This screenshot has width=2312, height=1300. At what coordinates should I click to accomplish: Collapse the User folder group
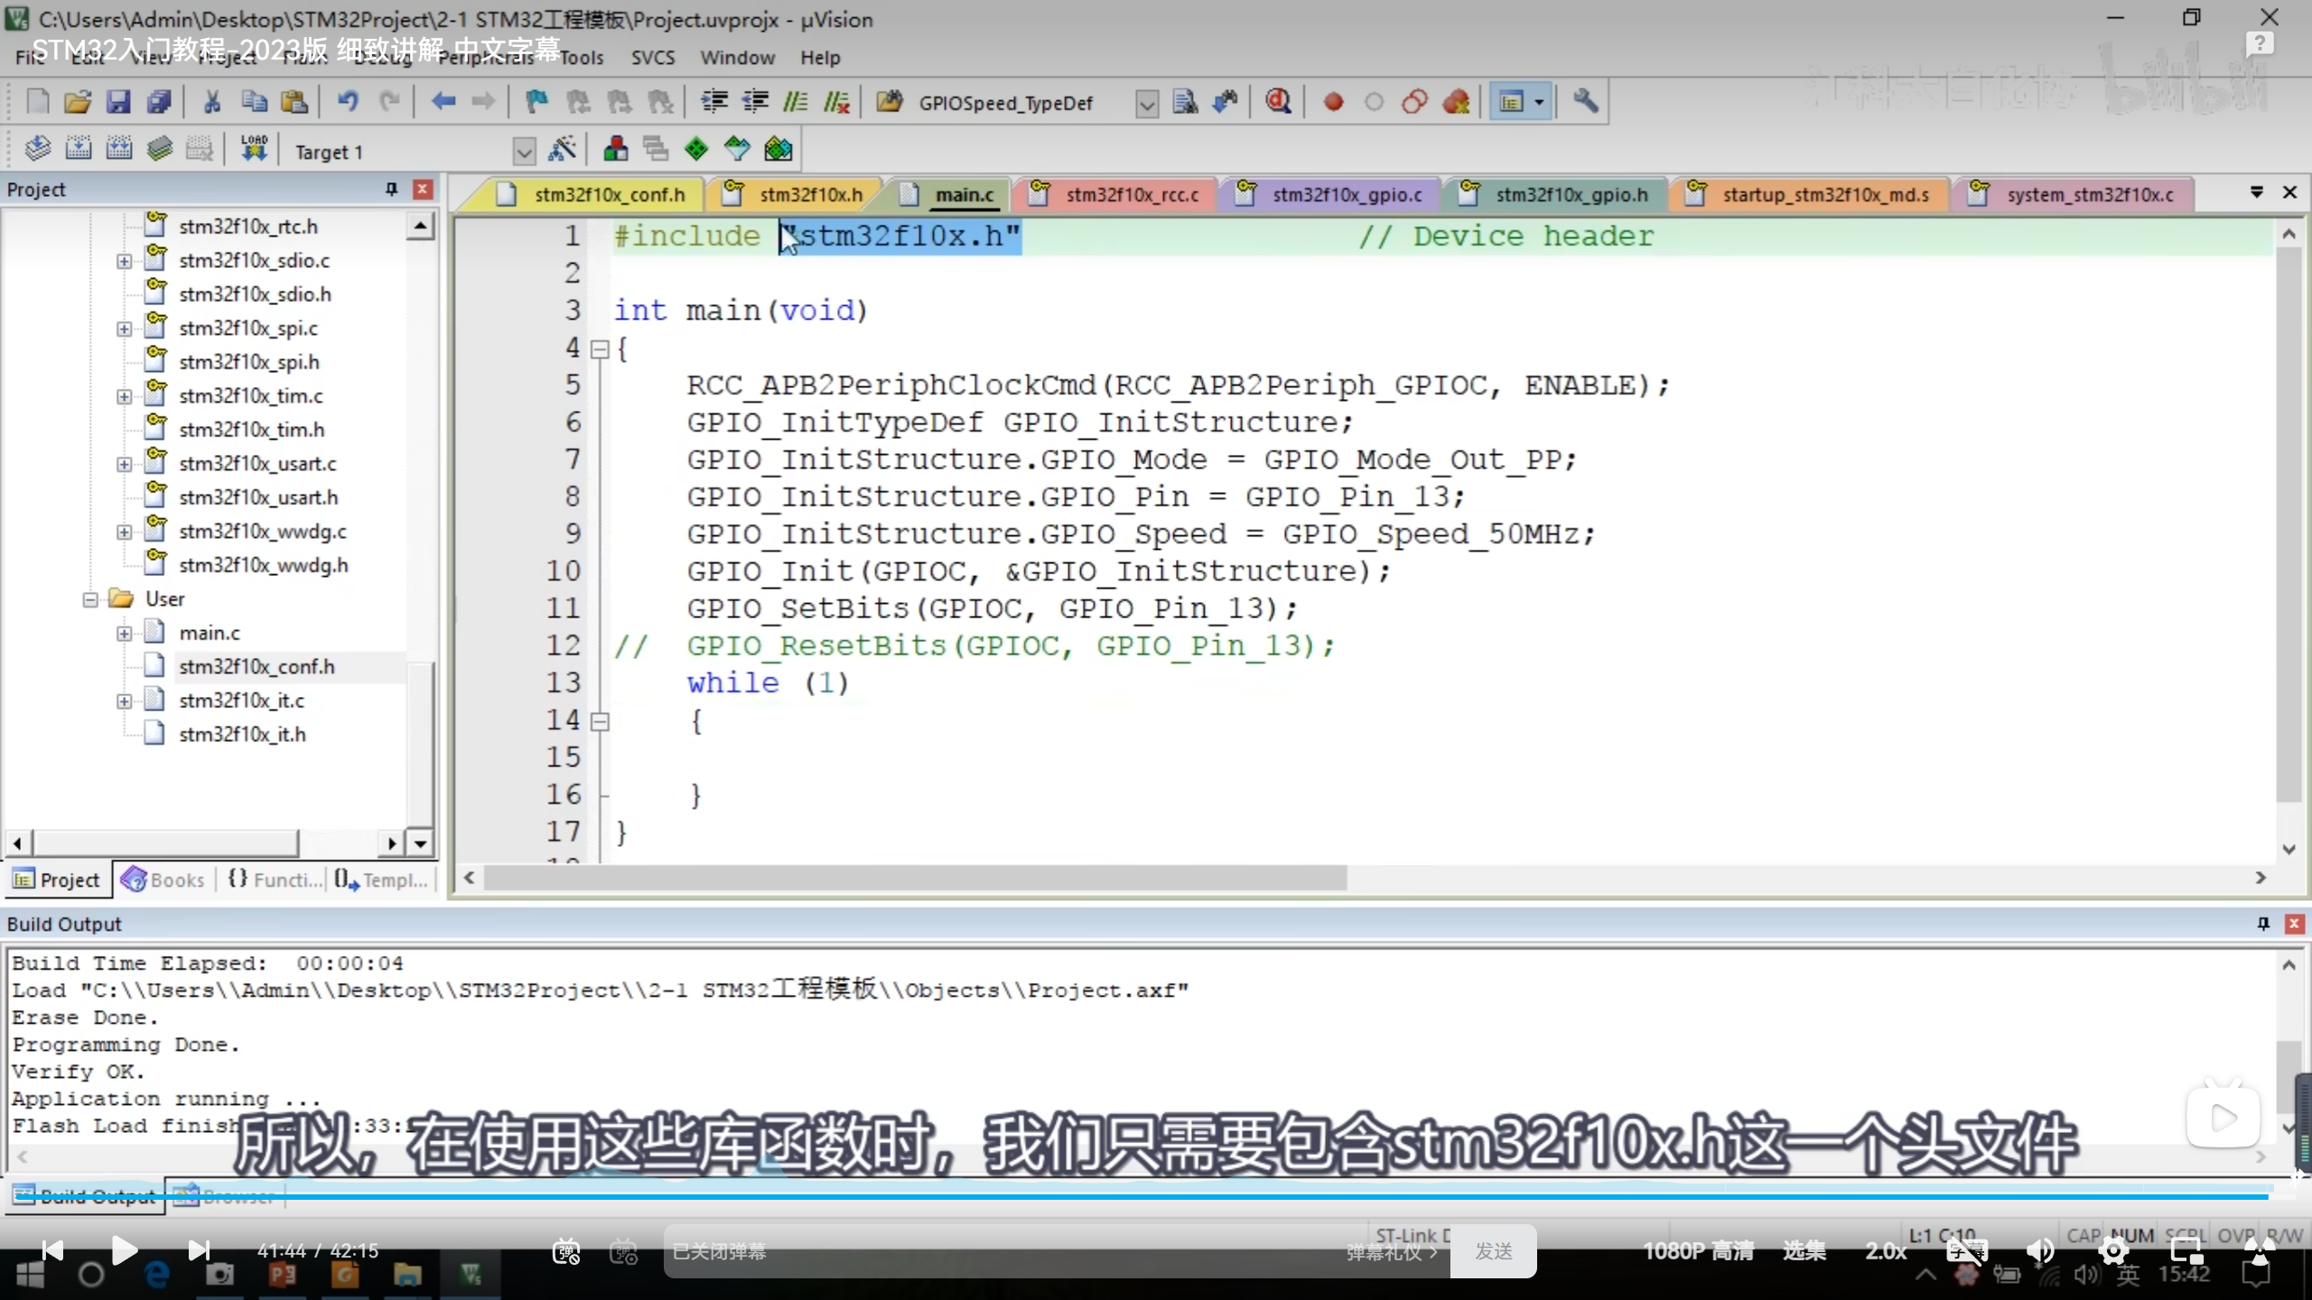click(x=90, y=599)
